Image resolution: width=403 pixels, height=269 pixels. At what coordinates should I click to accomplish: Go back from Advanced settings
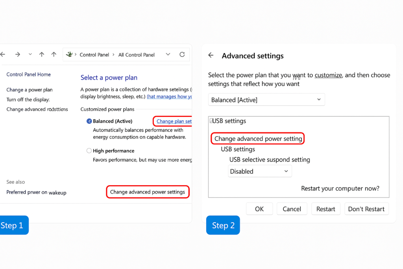pyautogui.click(x=211, y=55)
